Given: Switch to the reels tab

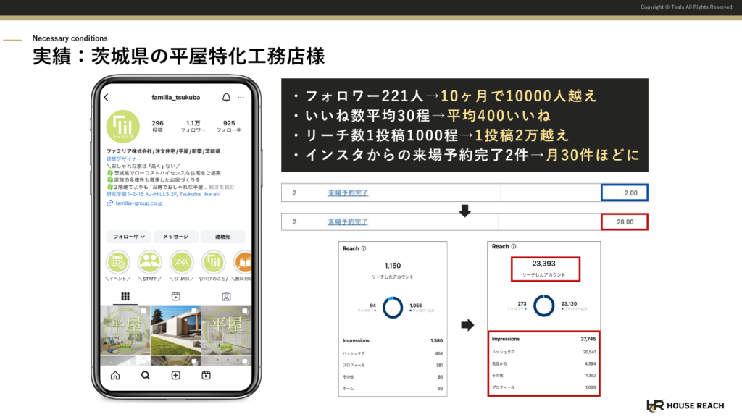Looking at the screenshot, I should [x=175, y=296].
